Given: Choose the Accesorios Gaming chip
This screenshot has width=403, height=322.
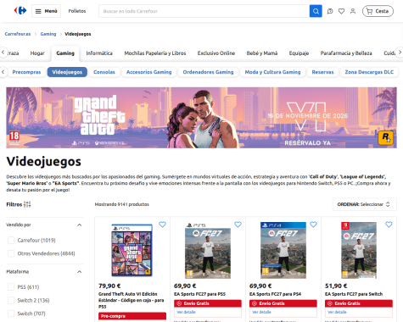Looking at the screenshot, I should click(x=148, y=72).
